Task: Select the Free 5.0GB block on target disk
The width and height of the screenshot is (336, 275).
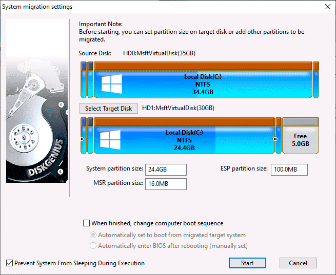Action: point(300,139)
